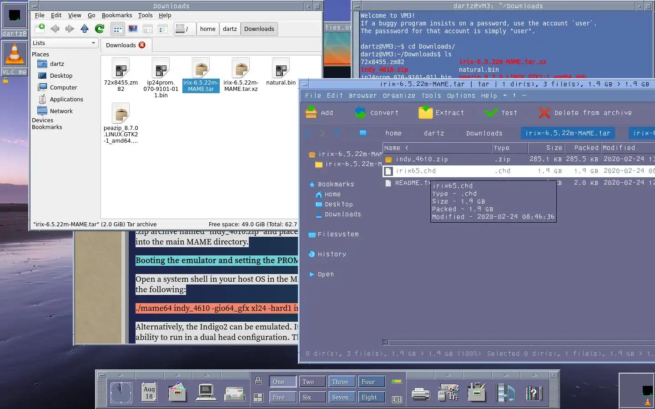This screenshot has height=409, width=655.
Task: Open the Go menu in the file manager
Action: click(x=91, y=15)
